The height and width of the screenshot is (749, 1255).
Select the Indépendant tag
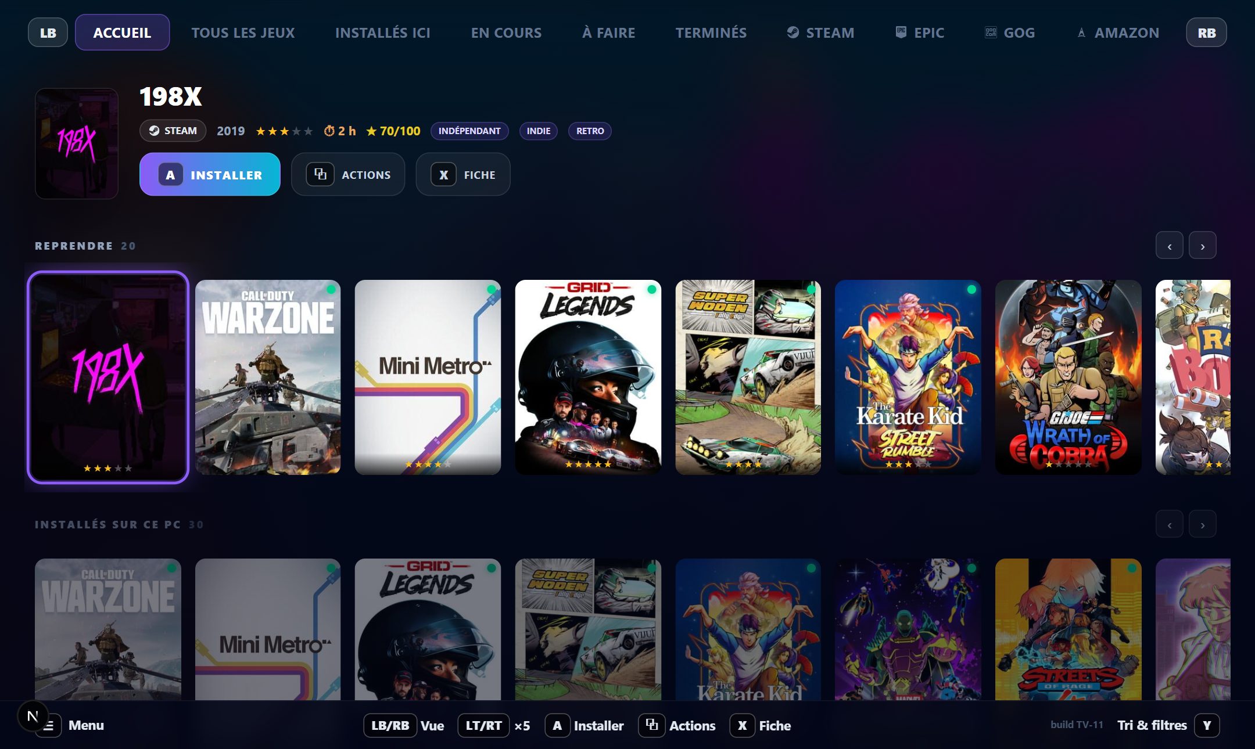click(469, 131)
